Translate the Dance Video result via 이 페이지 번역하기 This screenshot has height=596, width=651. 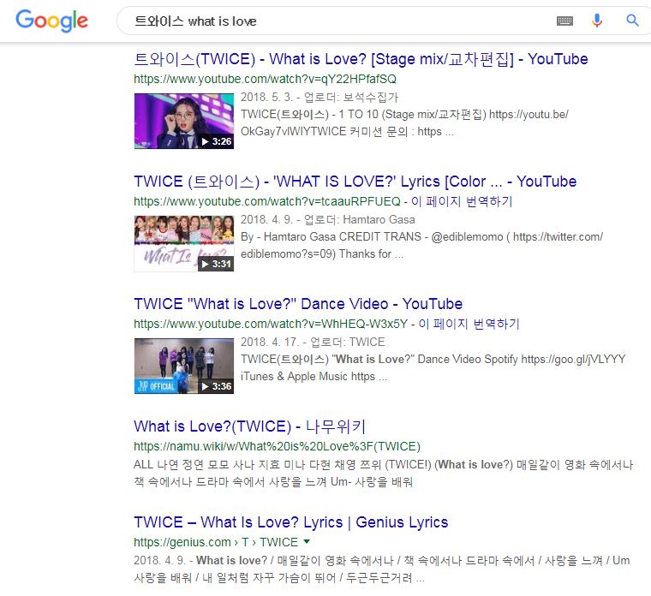469,324
